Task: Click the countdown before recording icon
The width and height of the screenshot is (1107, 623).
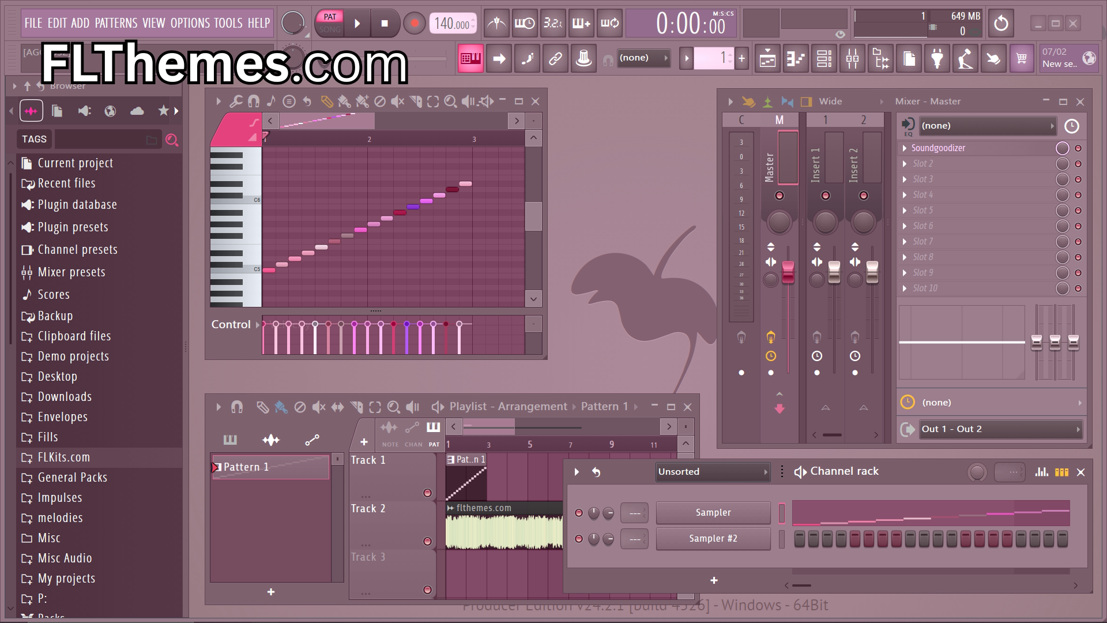Action: [553, 24]
